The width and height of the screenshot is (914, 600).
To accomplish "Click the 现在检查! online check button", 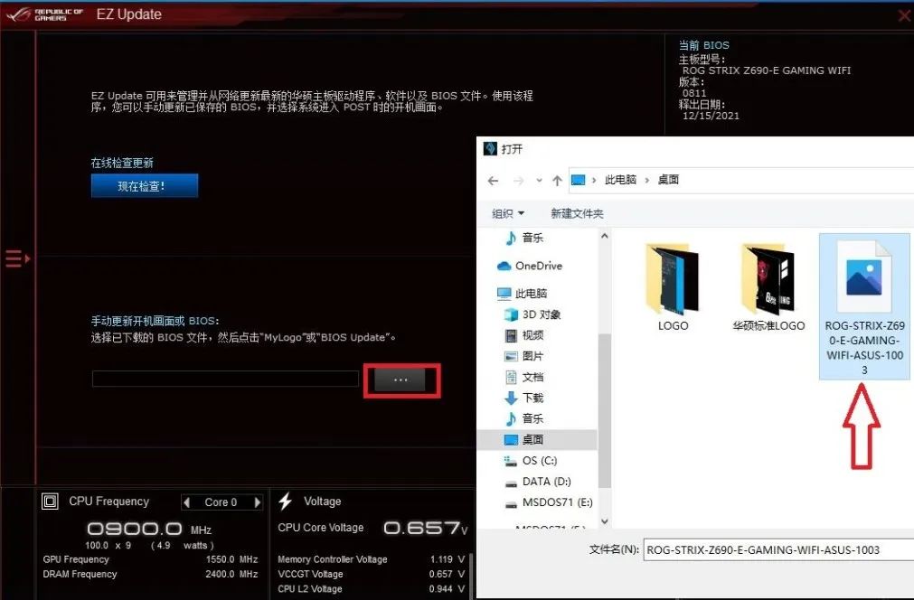I will (145, 186).
